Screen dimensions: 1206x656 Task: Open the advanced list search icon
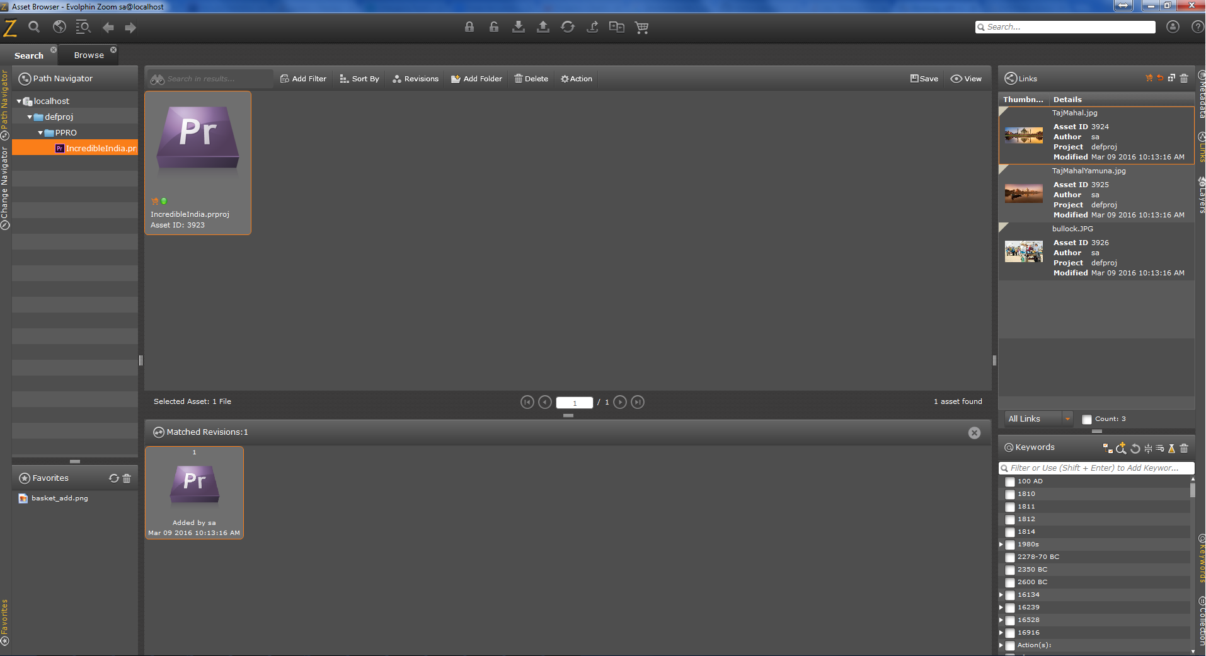[83, 26]
